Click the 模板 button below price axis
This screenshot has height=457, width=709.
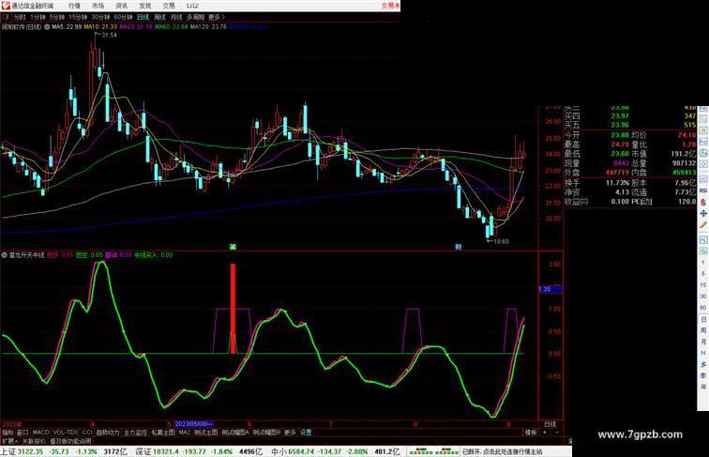[531, 433]
